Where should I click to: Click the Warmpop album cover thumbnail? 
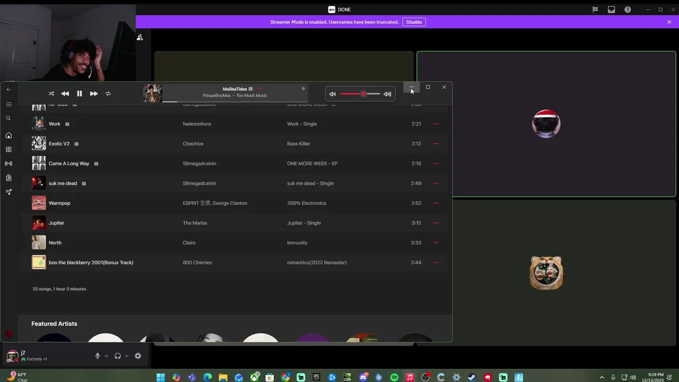point(39,203)
